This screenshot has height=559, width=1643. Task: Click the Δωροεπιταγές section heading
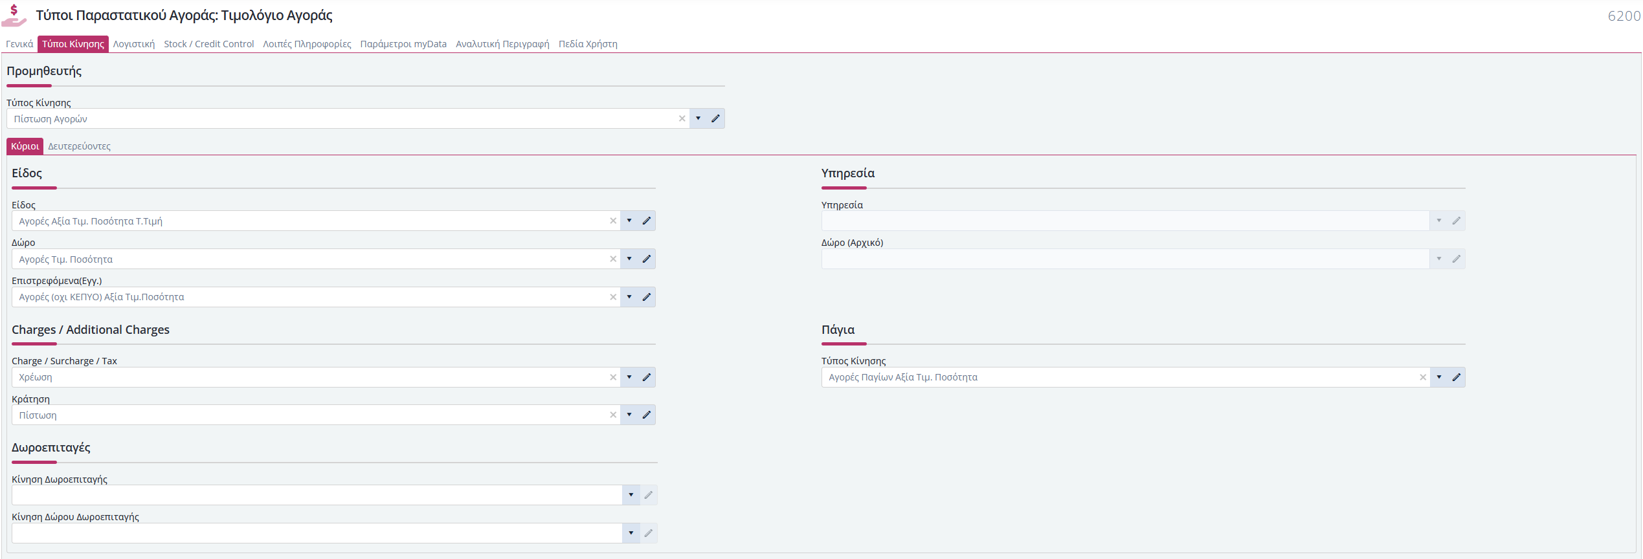click(x=51, y=447)
